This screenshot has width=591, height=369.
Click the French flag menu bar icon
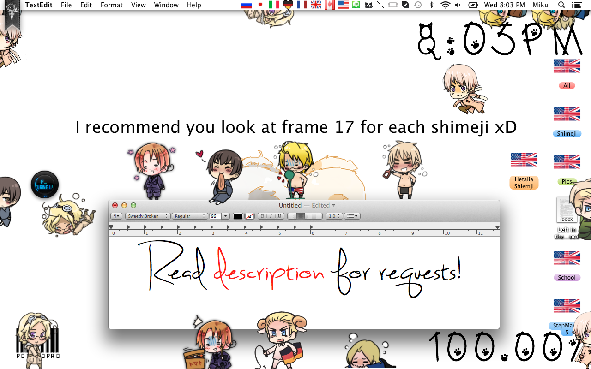[x=302, y=5]
